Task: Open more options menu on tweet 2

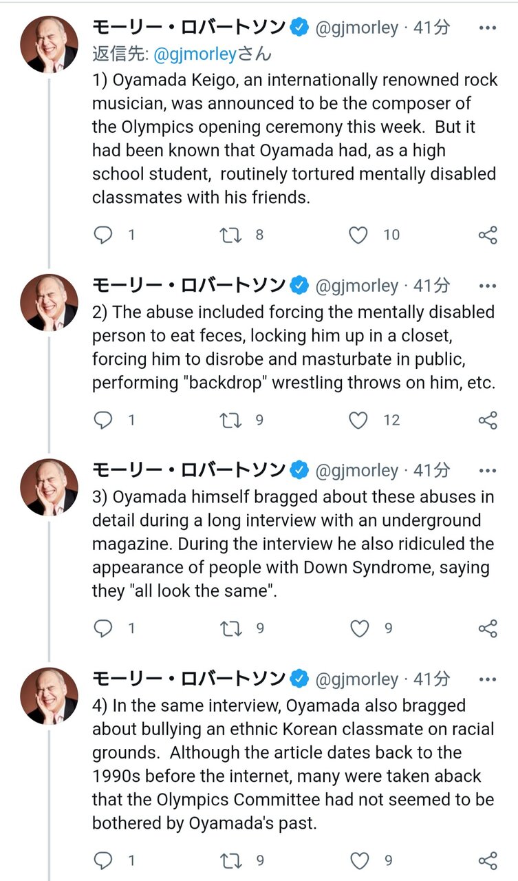Action: click(487, 286)
